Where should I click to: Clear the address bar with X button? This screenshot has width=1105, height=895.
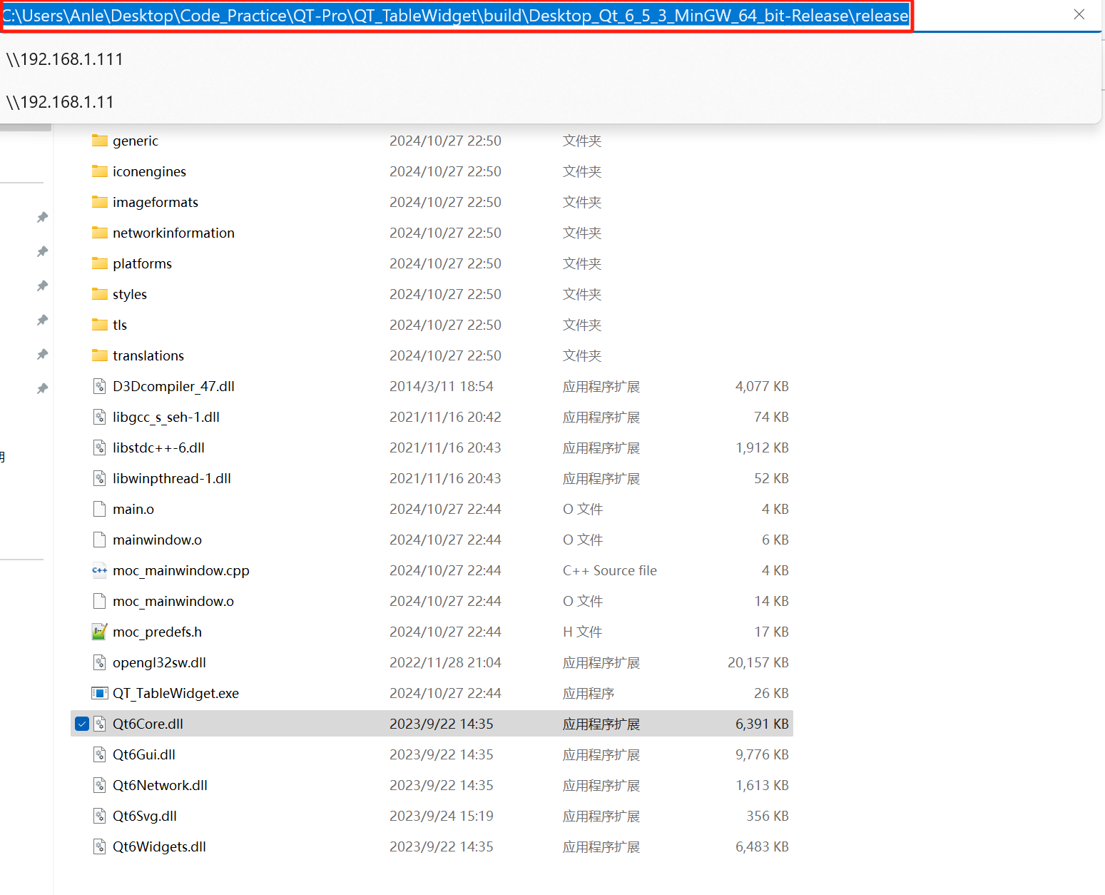[x=1079, y=14]
